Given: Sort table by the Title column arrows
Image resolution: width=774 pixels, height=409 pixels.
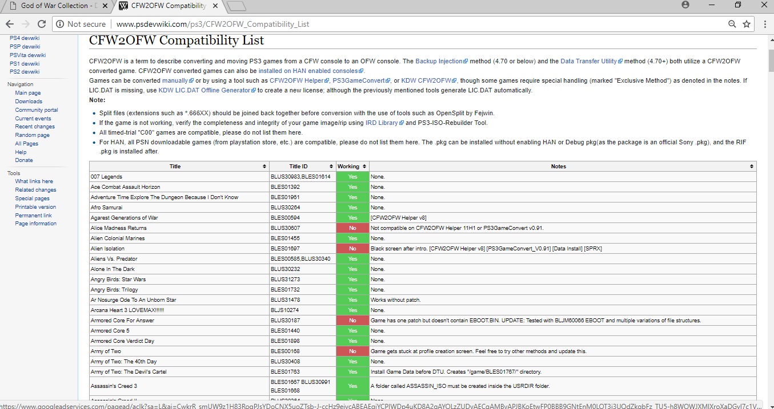Looking at the screenshot, I should coord(264,167).
